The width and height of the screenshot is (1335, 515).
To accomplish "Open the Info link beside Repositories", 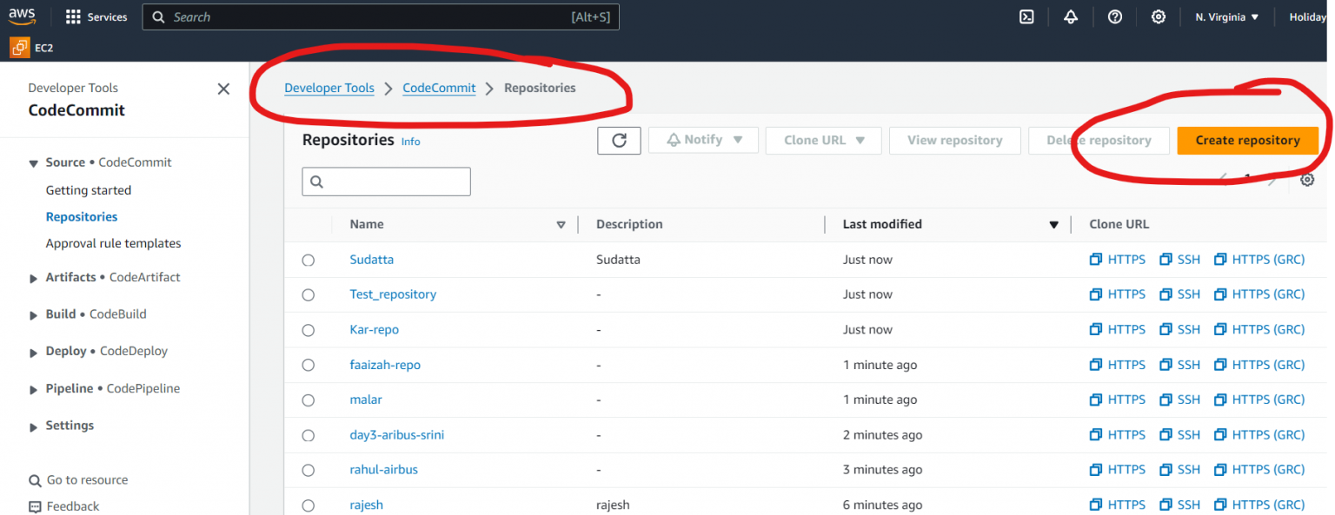I will click(x=410, y=142).
